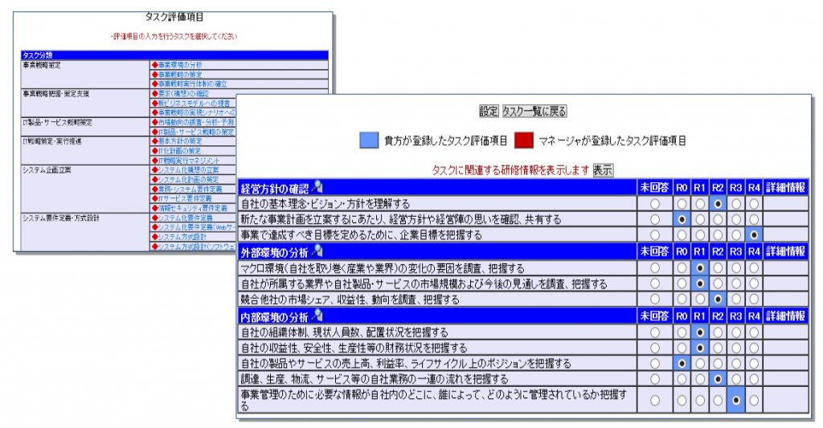This screenshot has width=823, height=428.
Task: Select R4 for 新たな事業計画を立案 row
Action: pos(753,219)
